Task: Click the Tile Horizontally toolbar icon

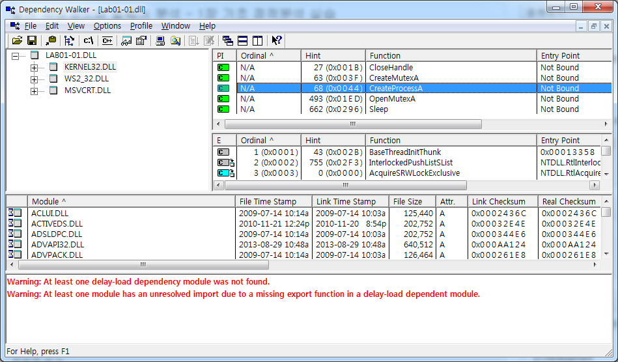Action: click(242, 40)
